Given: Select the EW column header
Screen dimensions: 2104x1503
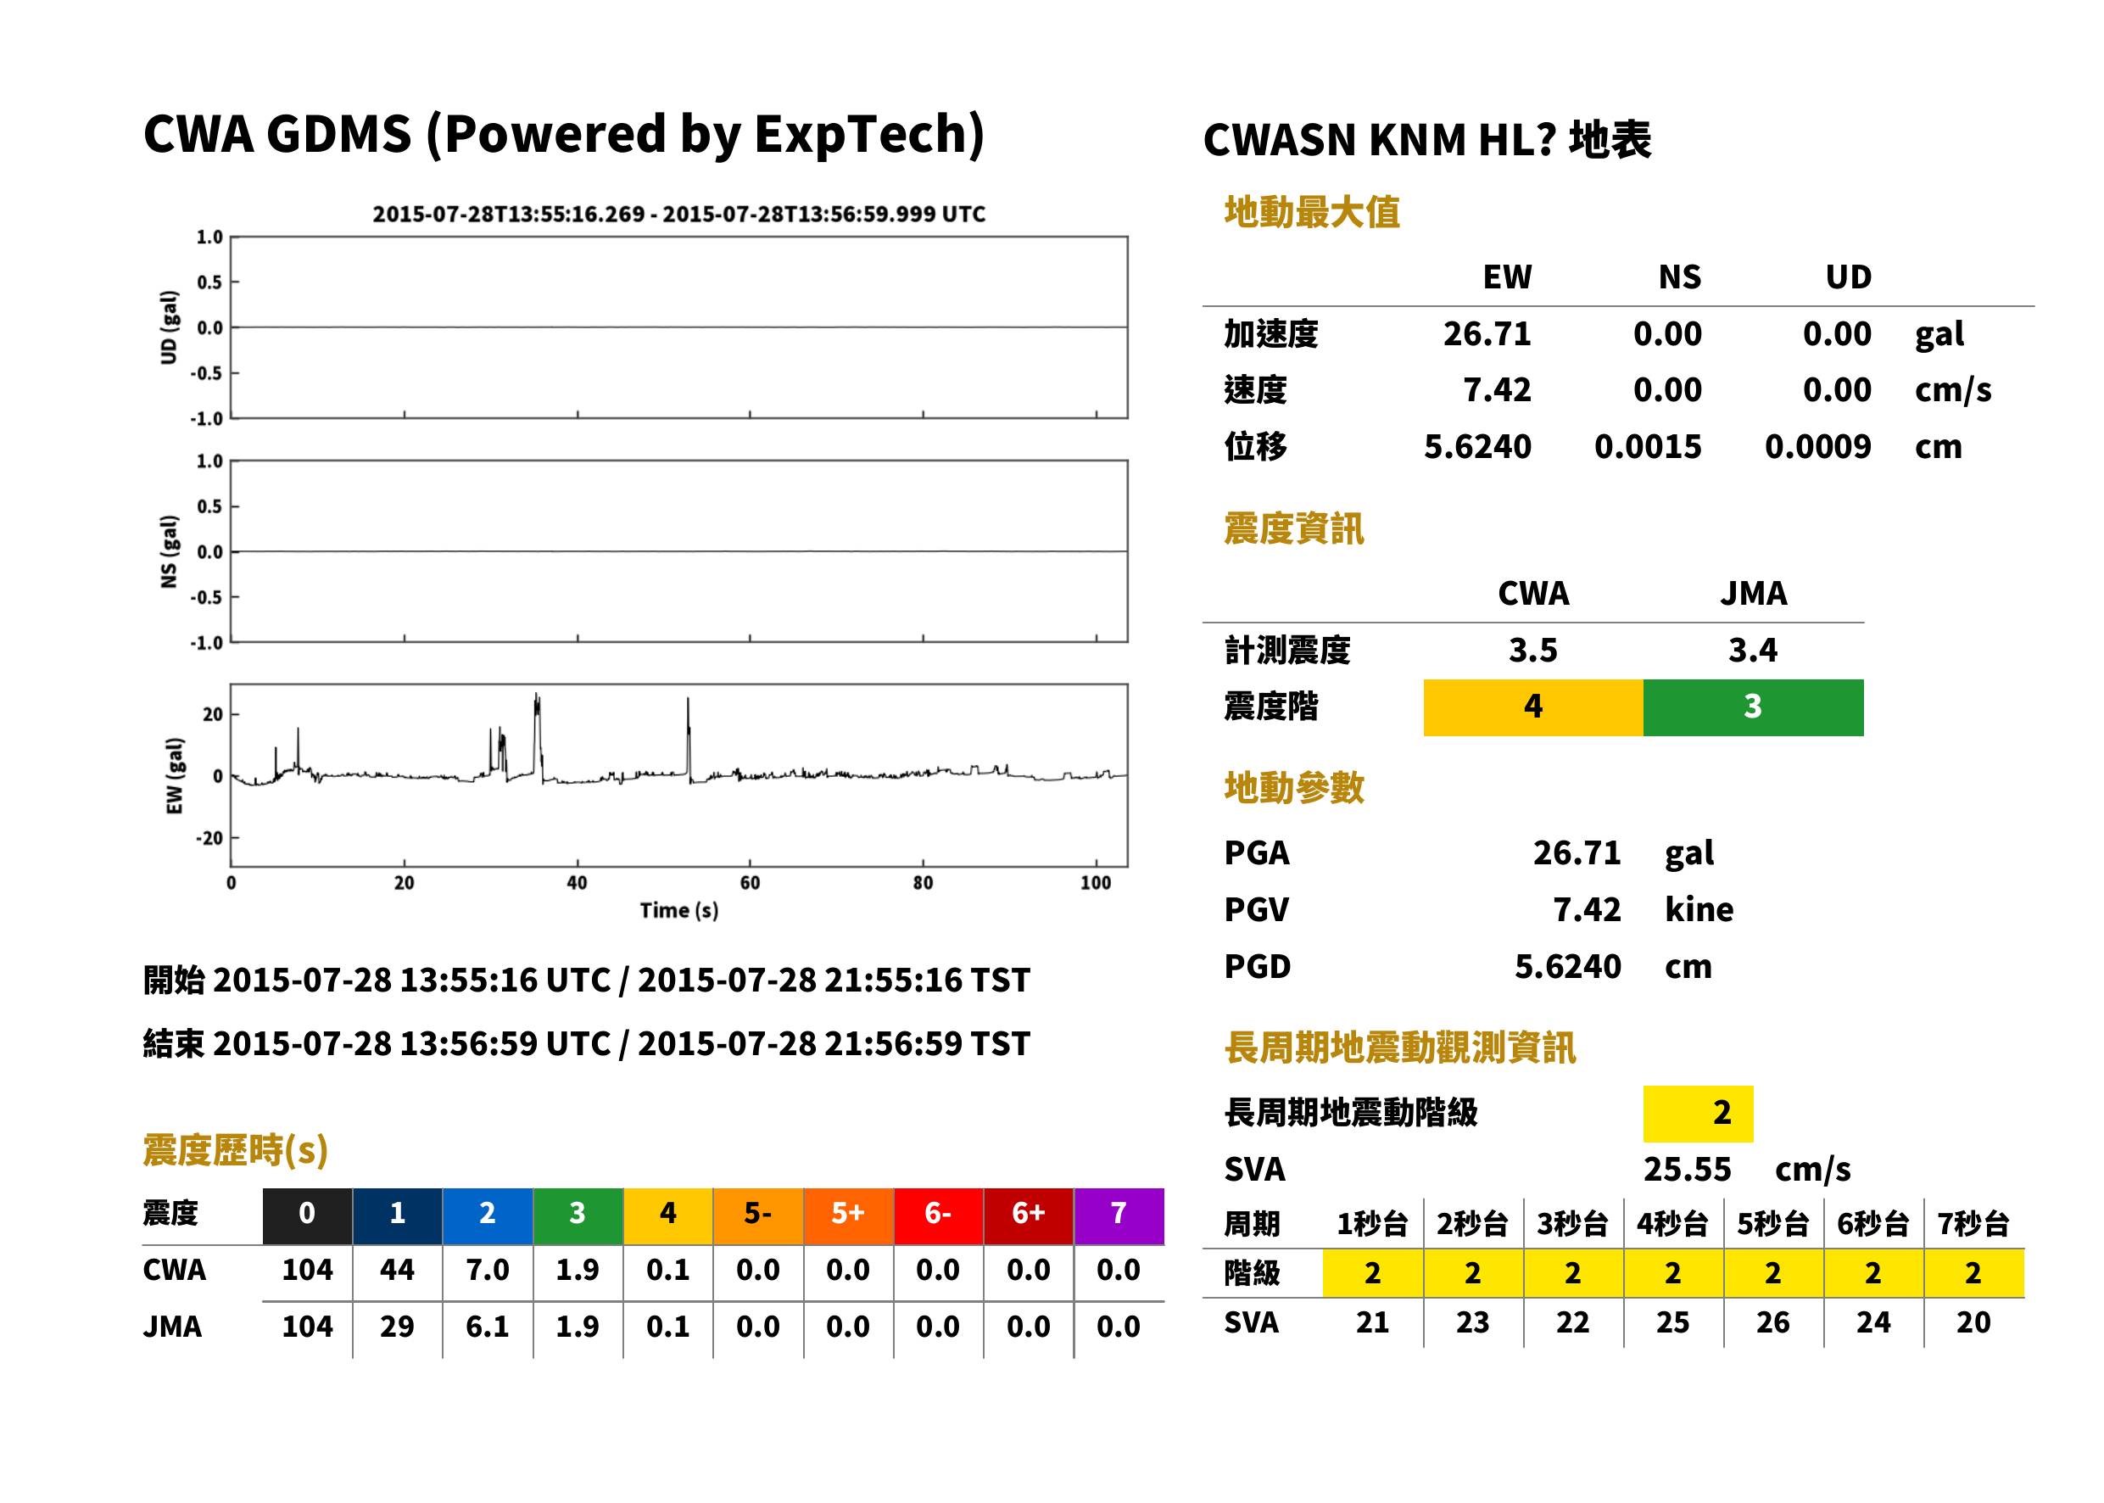Looking at the screenshot, I should tap(1507, 277).
